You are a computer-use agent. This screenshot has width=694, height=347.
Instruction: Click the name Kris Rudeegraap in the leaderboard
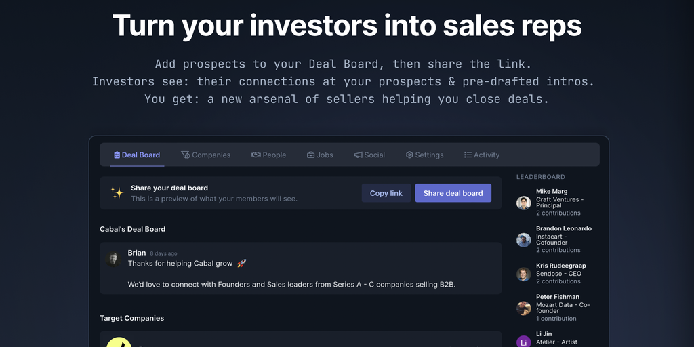pos(560,266)
